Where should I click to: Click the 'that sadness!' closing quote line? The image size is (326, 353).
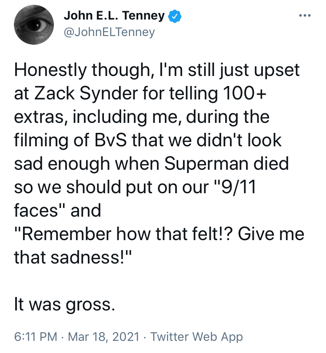tap(73, 257)
